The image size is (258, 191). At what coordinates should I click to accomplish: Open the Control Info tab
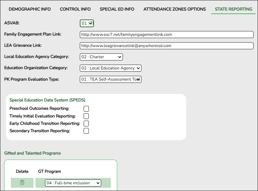click(x=75, y=9)
